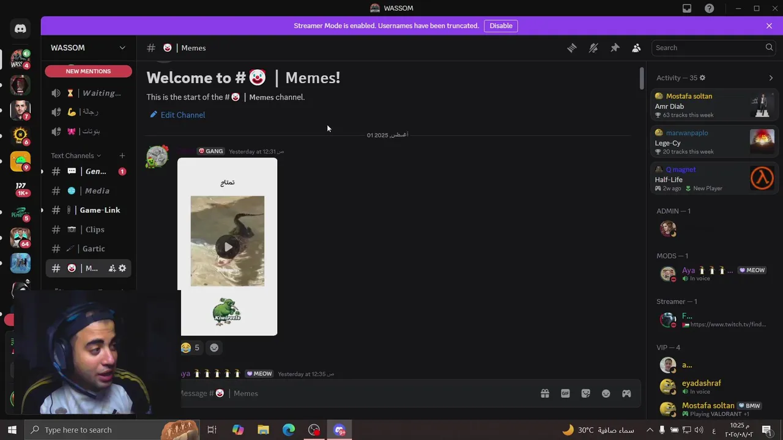Viewport: 783px width, 440px height.
Task: Click the Windows taskbar search box
Action: [x=112, y=430]
